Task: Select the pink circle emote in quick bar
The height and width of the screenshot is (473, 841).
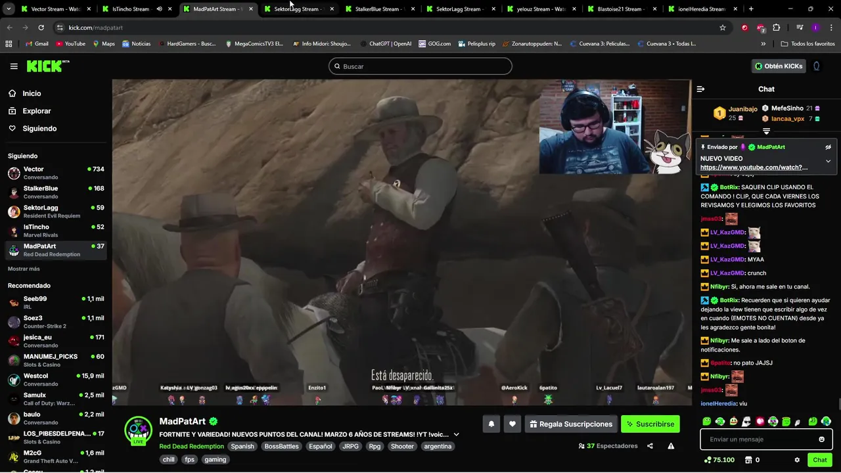Action: tap(760, 421)
